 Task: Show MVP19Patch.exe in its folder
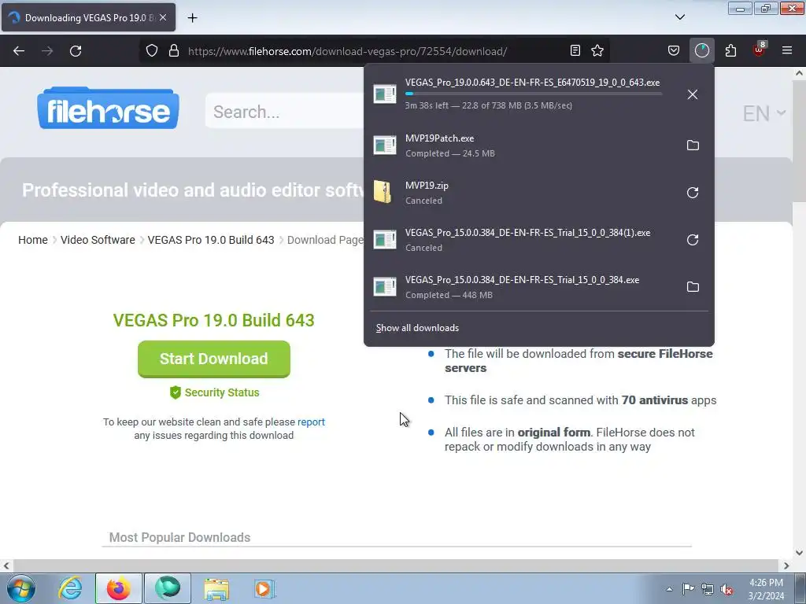pyautogui.click(x=693, y=145)
